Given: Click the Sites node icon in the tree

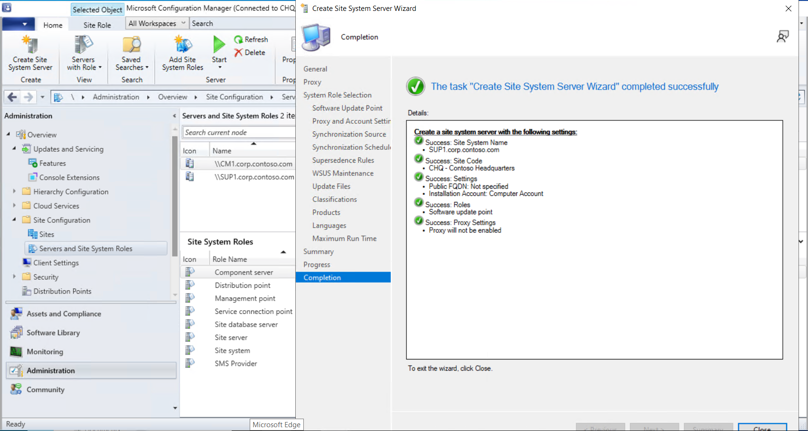Looking at the screenshot, I should pos(33,234).
